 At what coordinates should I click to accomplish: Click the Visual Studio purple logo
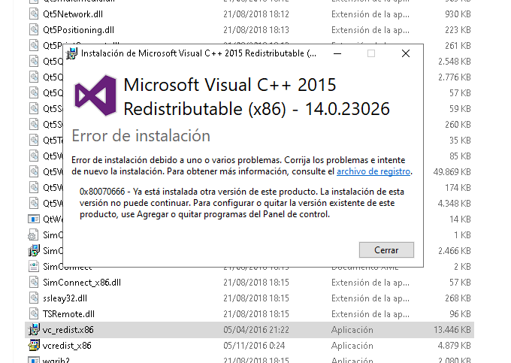95,95
